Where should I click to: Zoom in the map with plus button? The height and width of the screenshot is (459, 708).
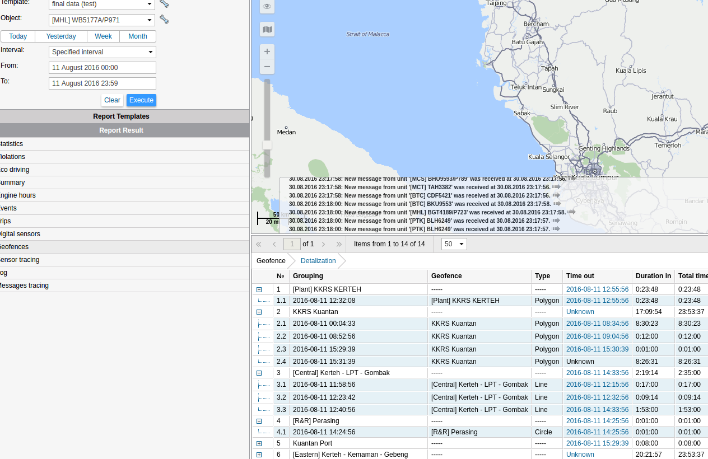[x=267, y=51]
